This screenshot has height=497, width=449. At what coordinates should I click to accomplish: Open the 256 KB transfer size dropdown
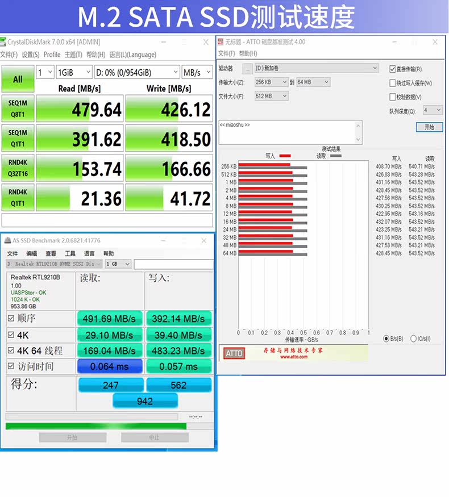click(x=271, y=82)
